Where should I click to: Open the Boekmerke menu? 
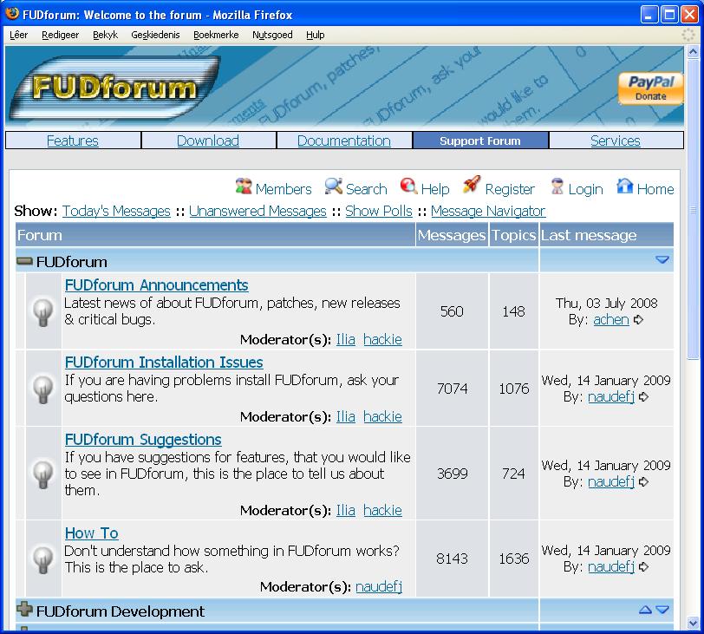pyautogui.click(x=216, y=35)
